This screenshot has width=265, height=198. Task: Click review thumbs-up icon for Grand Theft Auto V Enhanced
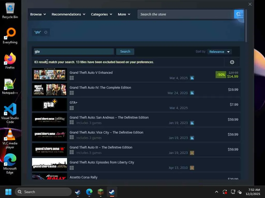[192, 78]
